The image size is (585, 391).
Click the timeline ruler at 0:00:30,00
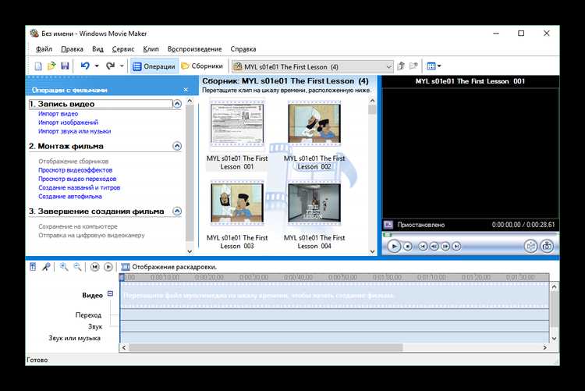[253, 278]
